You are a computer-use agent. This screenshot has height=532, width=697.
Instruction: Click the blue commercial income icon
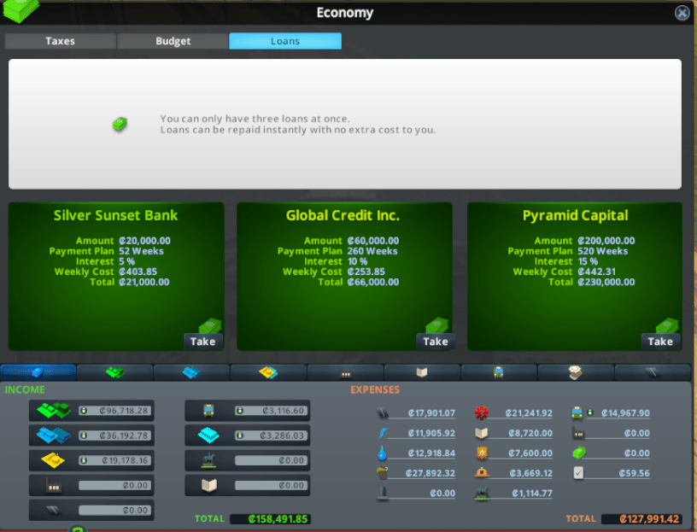click(53, 436)
